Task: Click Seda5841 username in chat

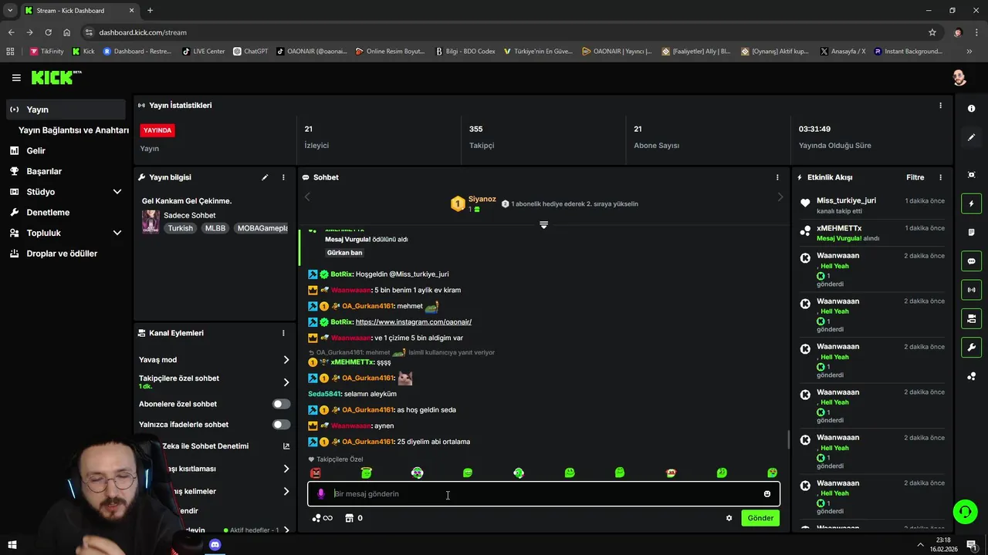Action: 324,394
